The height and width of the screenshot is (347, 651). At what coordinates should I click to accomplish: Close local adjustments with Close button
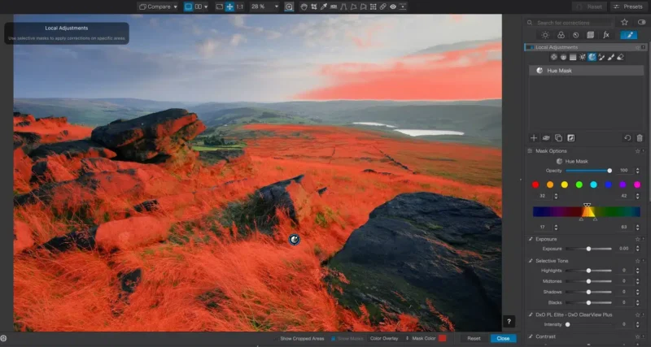click(x=503, y=339)
